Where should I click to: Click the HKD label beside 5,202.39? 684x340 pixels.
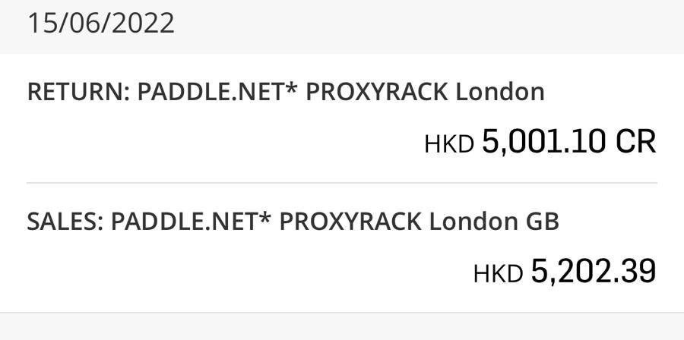pyautogui.click(x=498, y=274)
